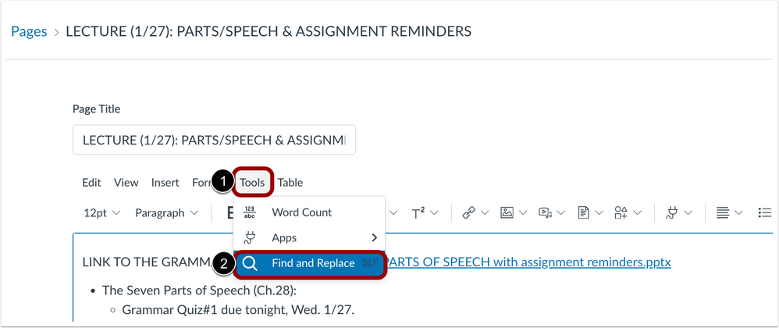Click the link insert icon in toolbar
Image resolution: width=779 pixels, height=328 pixels.
pyautogui.click(x=468, y=212)
